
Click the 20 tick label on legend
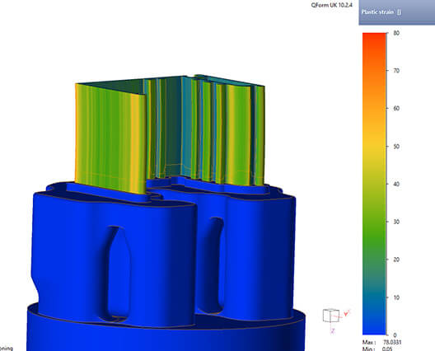tap(396, 260)
